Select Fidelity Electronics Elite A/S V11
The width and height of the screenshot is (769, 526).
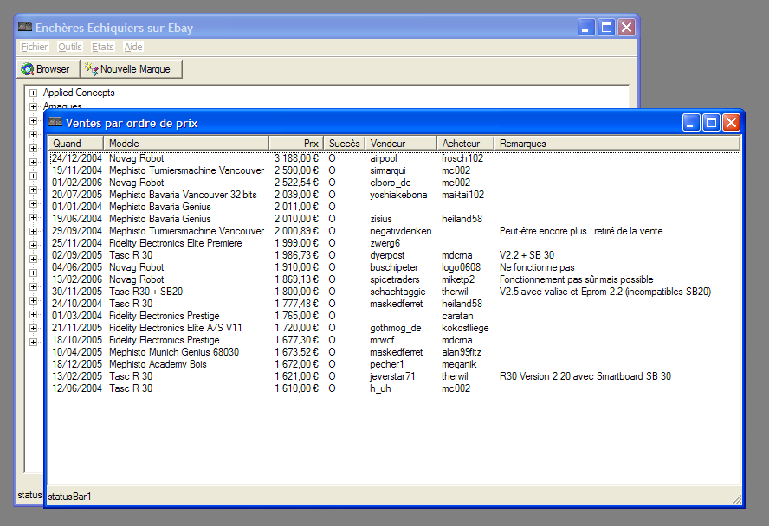[176, 328]
